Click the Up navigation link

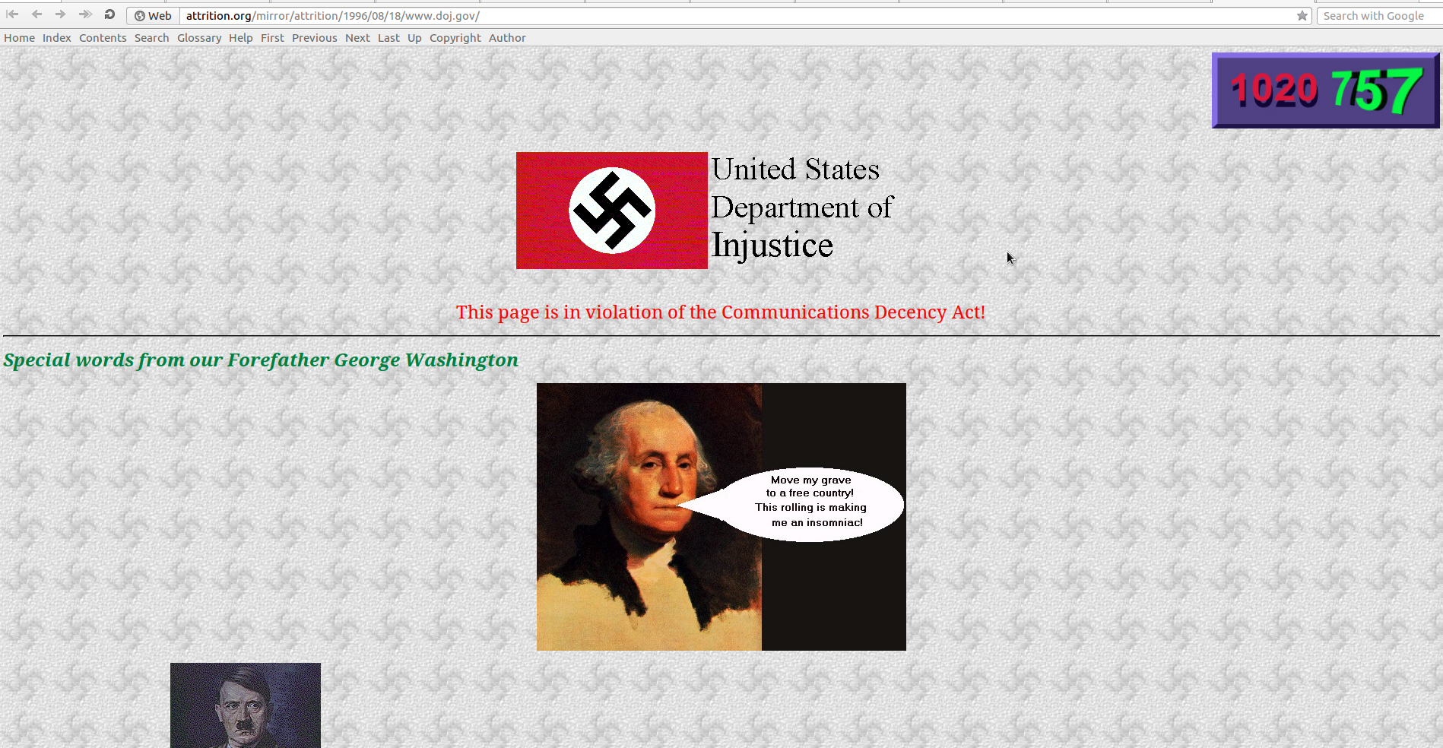[x=414, y=38]
